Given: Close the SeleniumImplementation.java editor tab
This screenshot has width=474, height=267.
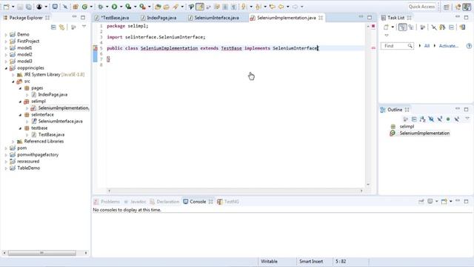Looking at the screenshot, I should (321, 18).
